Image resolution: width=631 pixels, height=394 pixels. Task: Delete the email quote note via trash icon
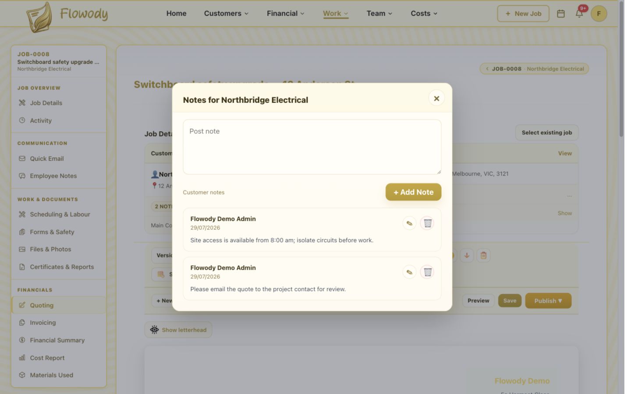point(428,272)
